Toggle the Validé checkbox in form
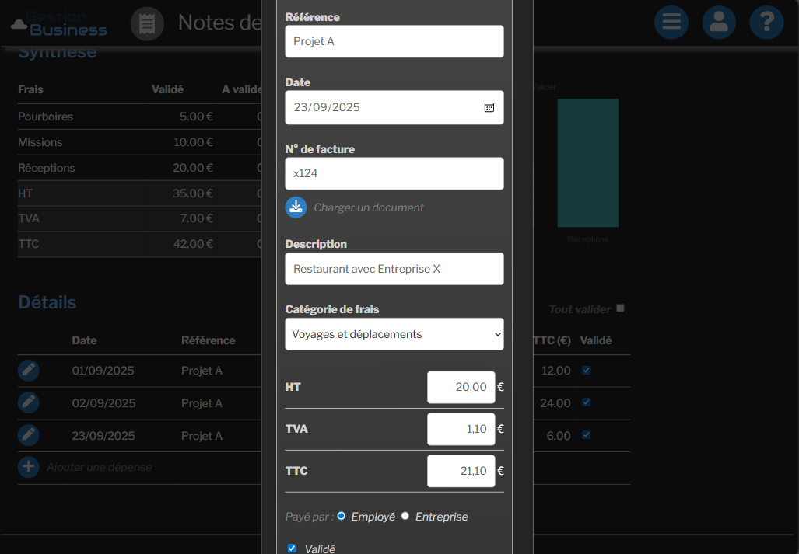 (293, 549)
